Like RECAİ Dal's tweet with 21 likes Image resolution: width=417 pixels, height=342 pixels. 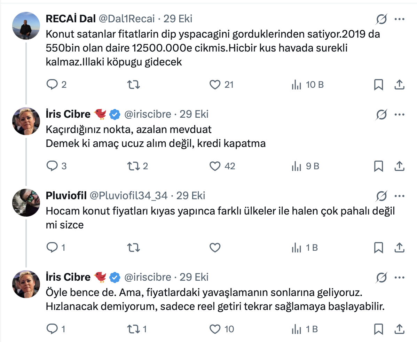(215, 84)
